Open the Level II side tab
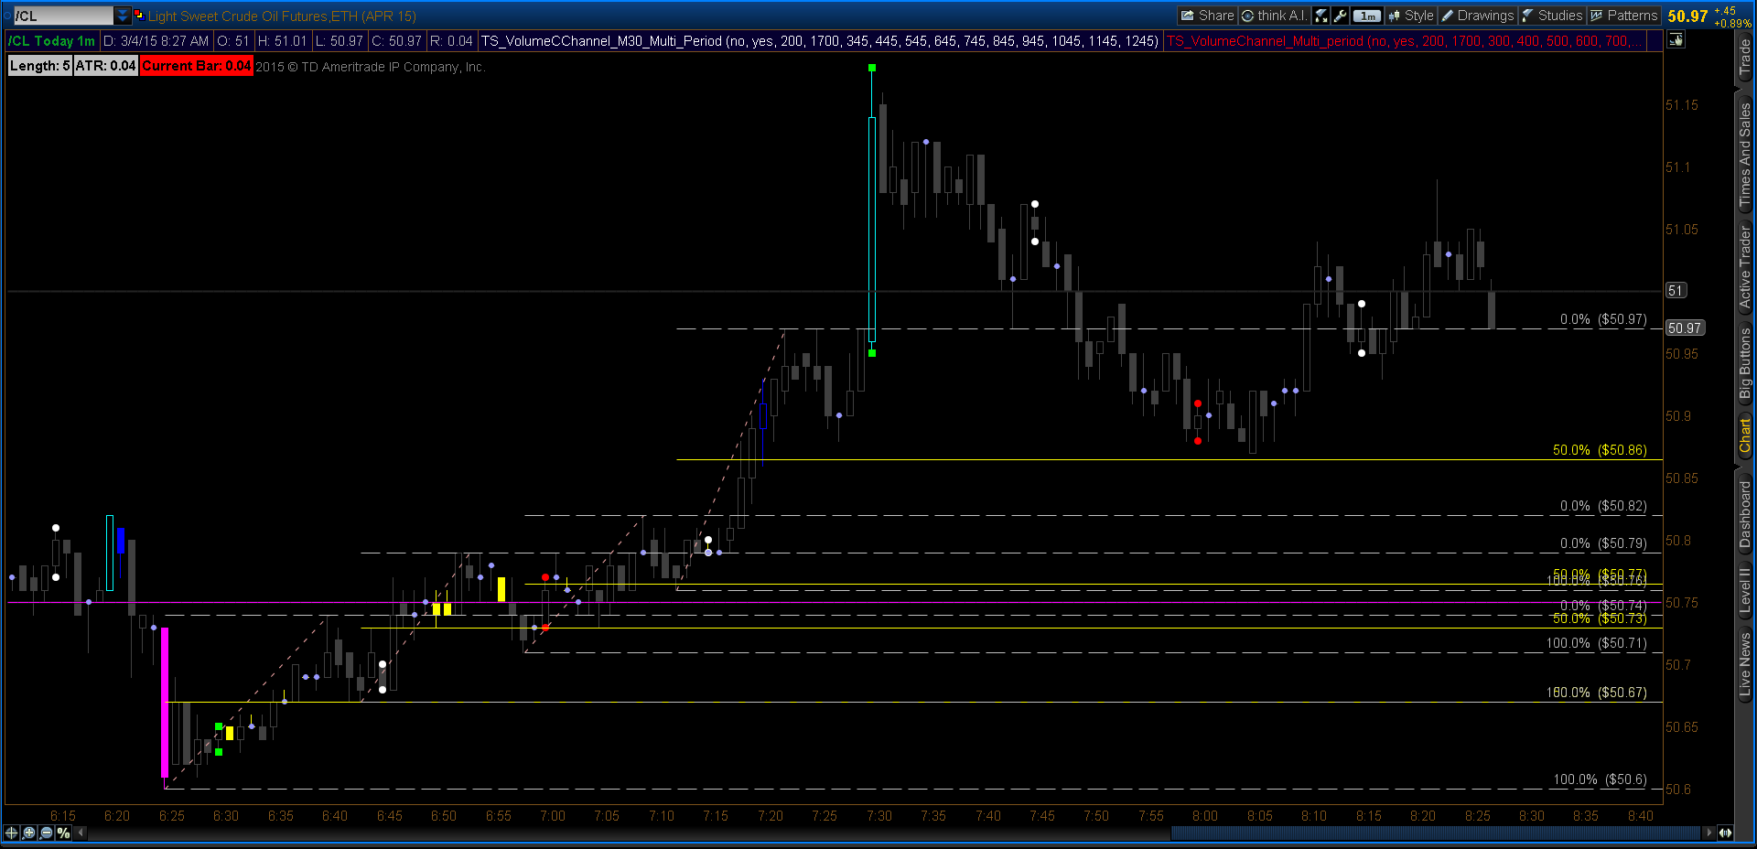1757x849 pixels. coord(1745,590)
